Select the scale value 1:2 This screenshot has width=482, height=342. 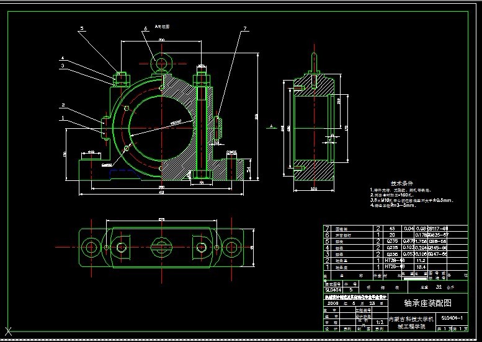[x=380, y=322]
